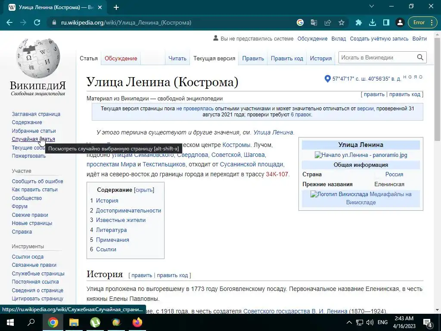
Task: Open the notification center icon
Action: coord(428,322)
